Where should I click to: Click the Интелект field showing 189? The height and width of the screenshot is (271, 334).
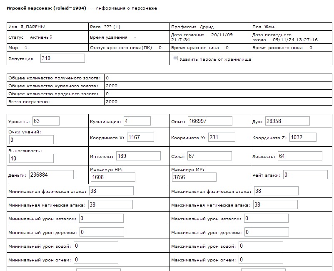(x=138, y=156)
